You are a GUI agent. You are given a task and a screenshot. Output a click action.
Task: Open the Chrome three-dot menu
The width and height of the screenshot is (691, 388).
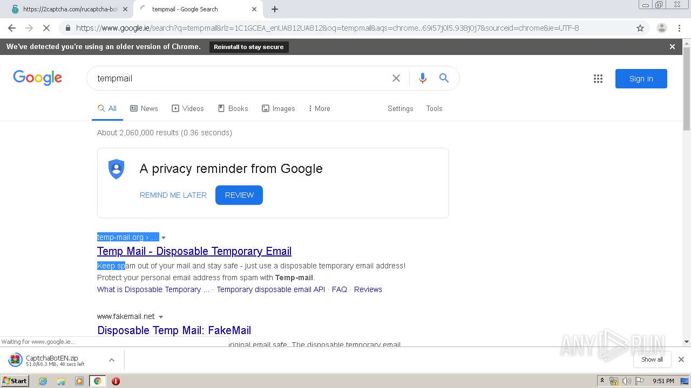tap(680, 28)
